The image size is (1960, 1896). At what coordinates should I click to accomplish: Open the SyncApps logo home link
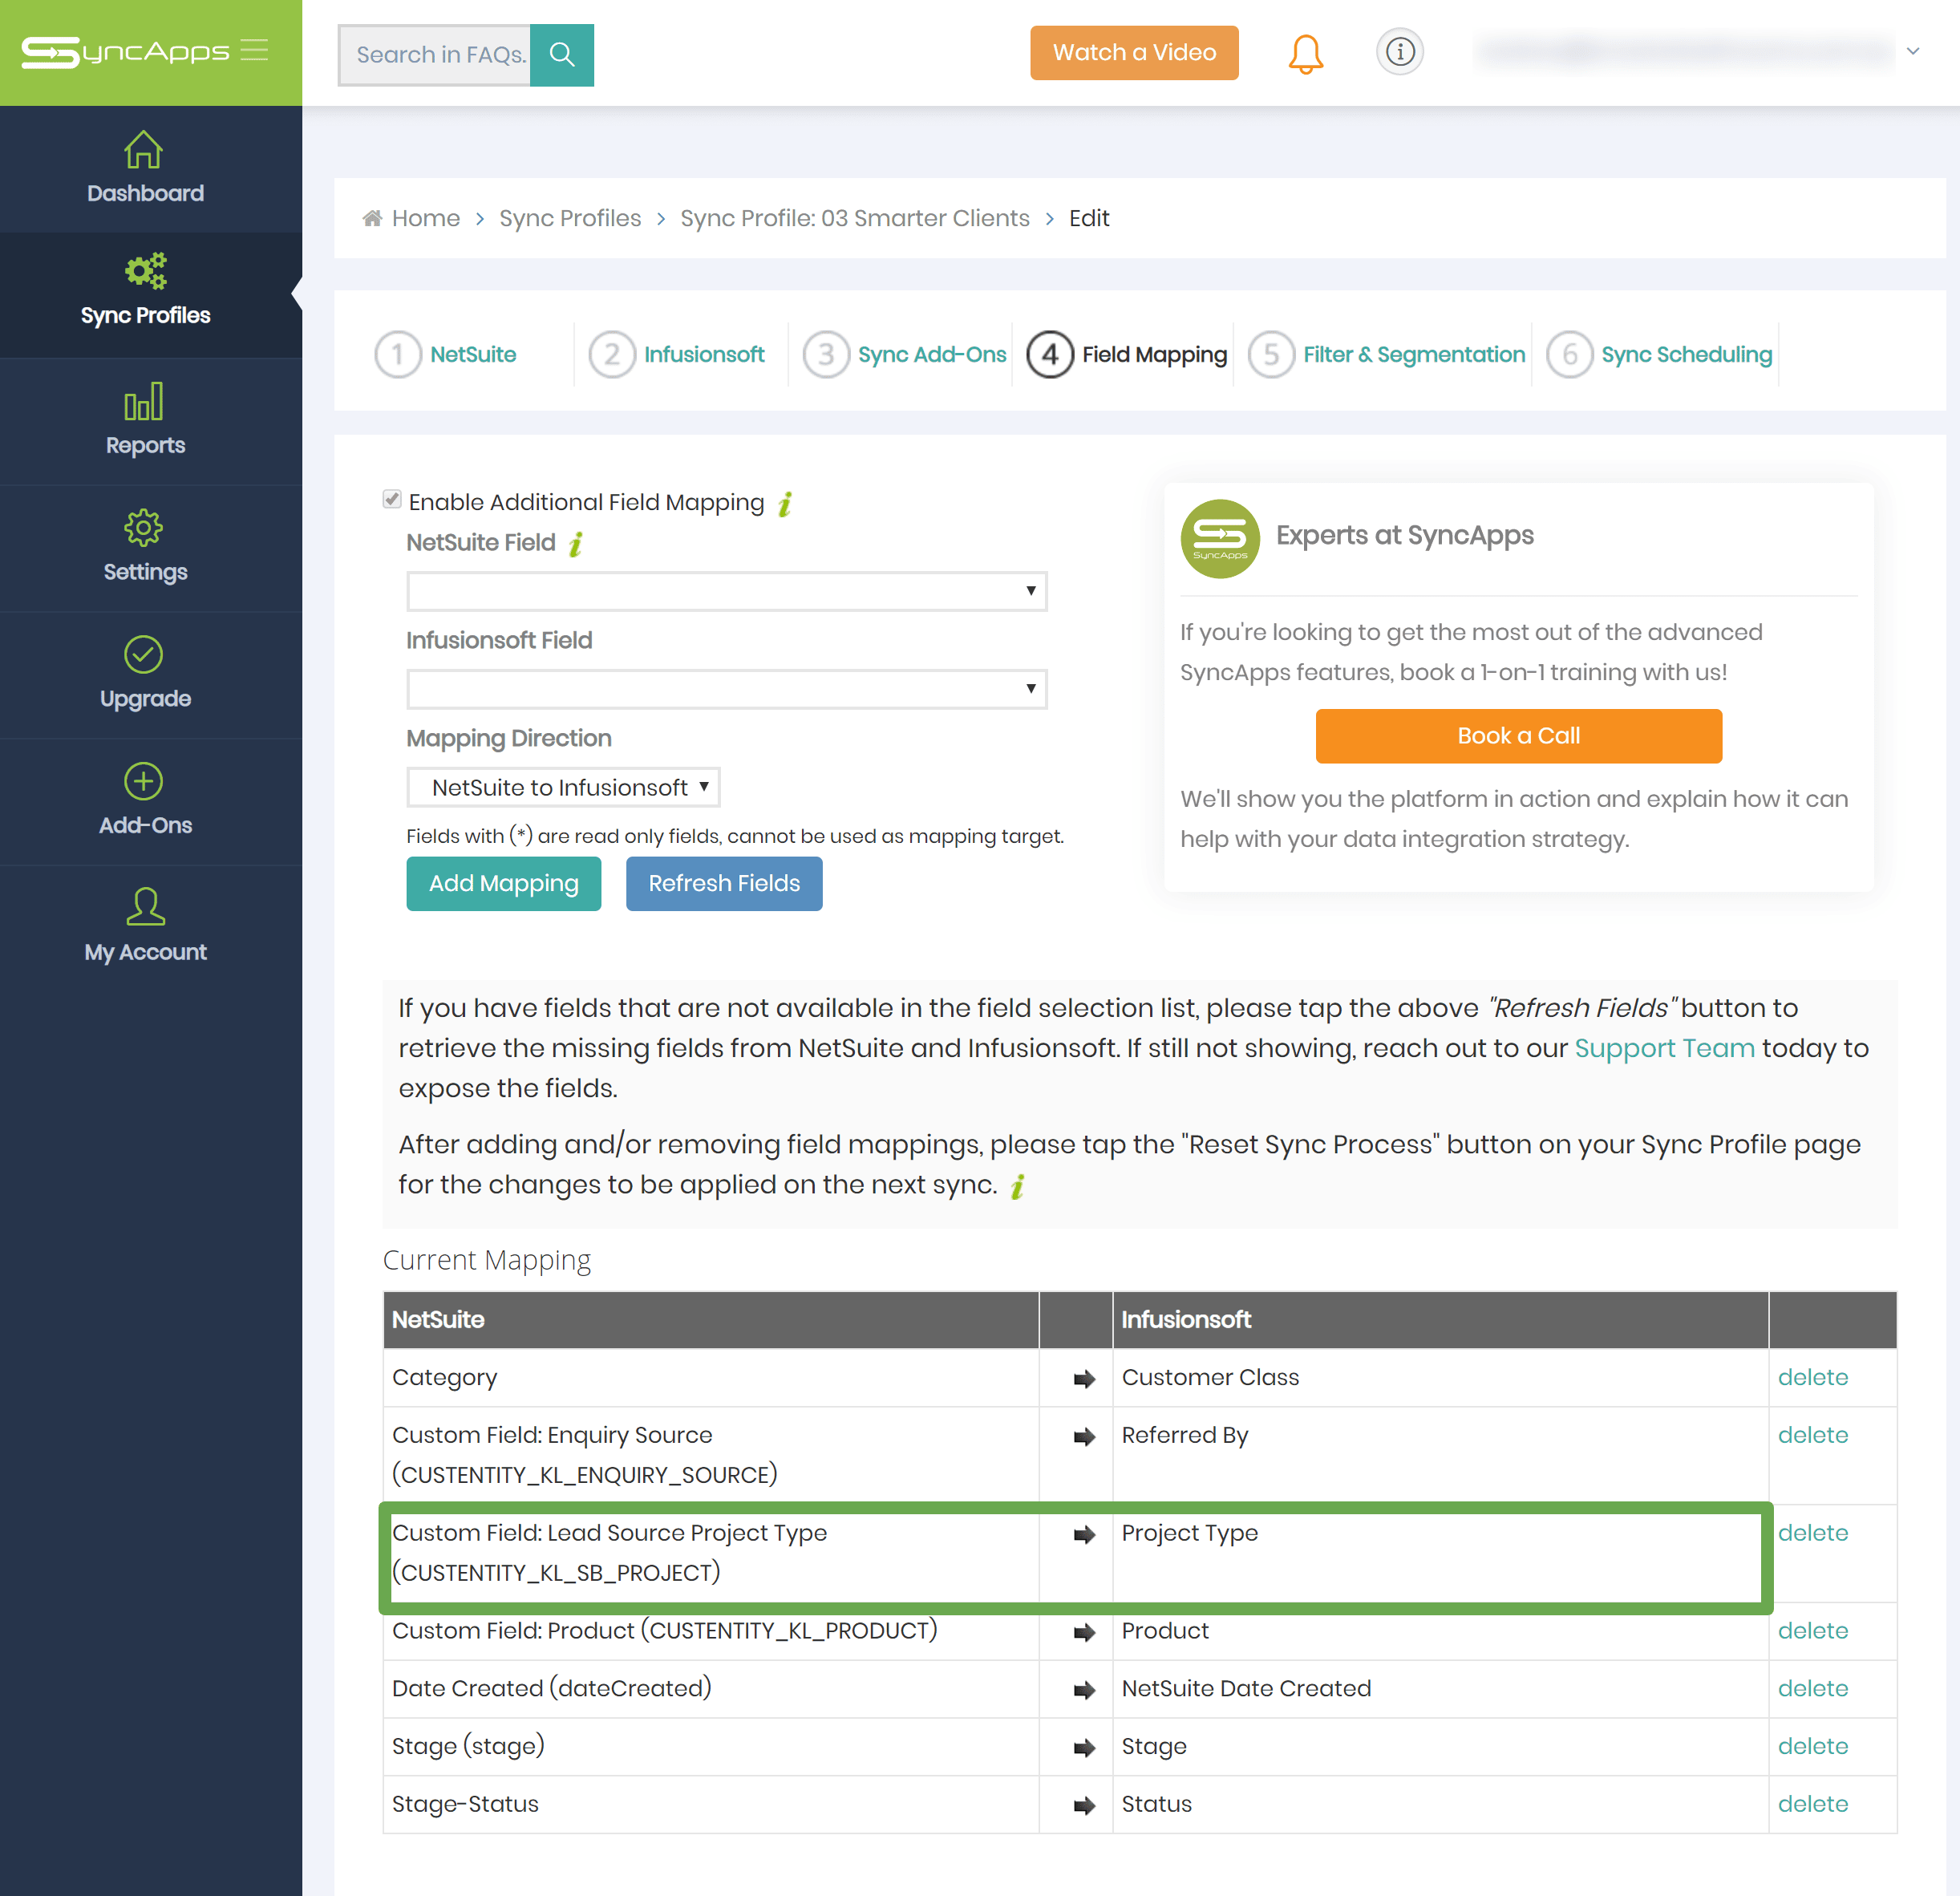(125, 51)
